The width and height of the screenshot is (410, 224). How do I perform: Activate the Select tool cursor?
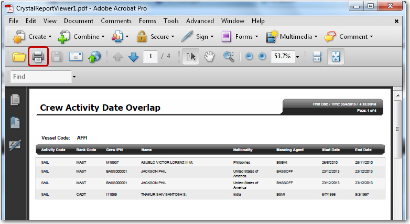click(190, 57)
